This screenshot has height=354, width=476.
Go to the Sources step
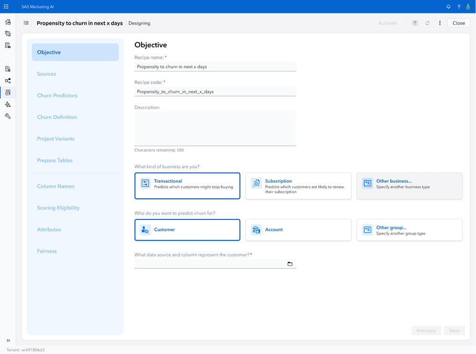tap(47, 74)
